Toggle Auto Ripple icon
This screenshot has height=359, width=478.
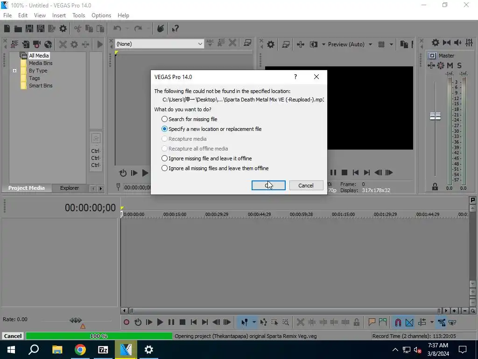(x=422, y=322)
